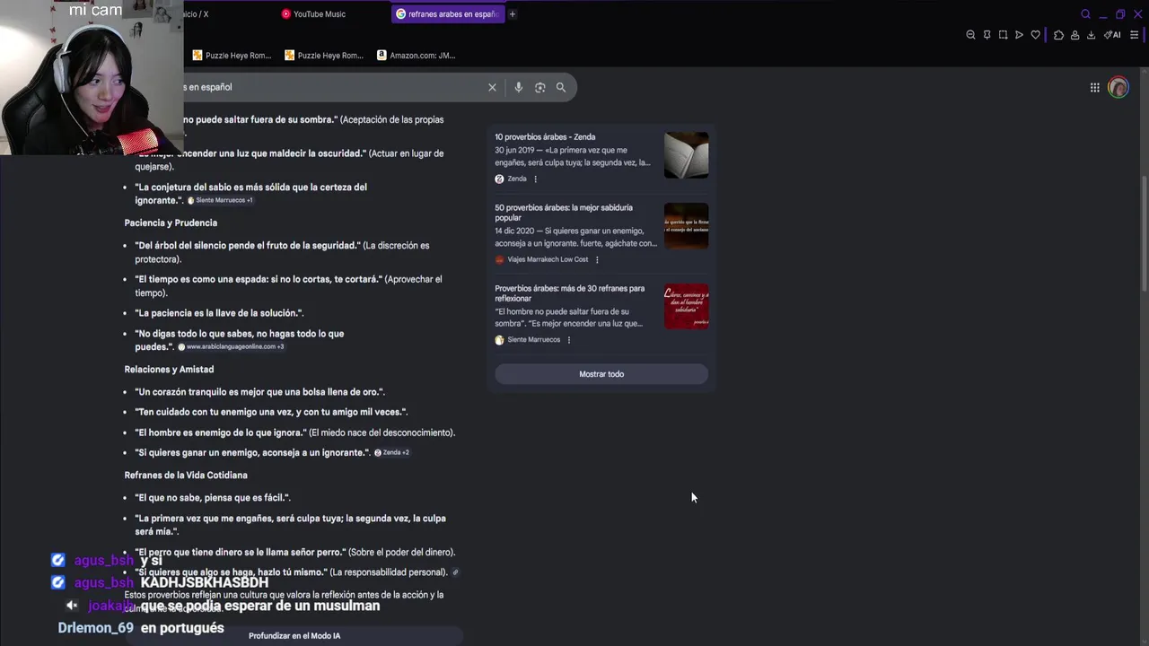The width and height of the screenshot is (1149, 646).
Task: Open '50 proverbios árabes: la mejor sabiduría popular'
Action: (564, 213)
